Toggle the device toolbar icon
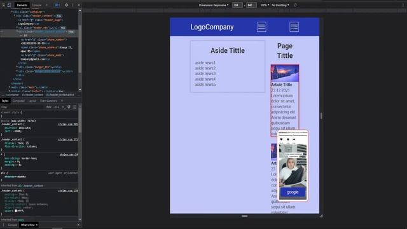 tap(9, 5)
